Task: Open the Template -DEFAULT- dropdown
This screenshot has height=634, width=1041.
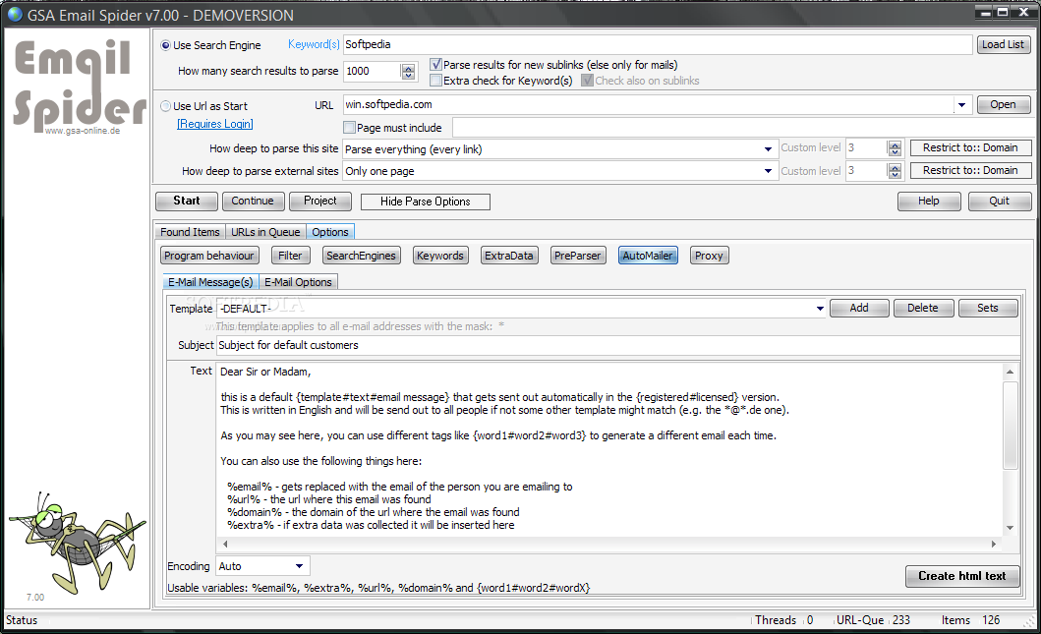Action: (x=820, y=309)
